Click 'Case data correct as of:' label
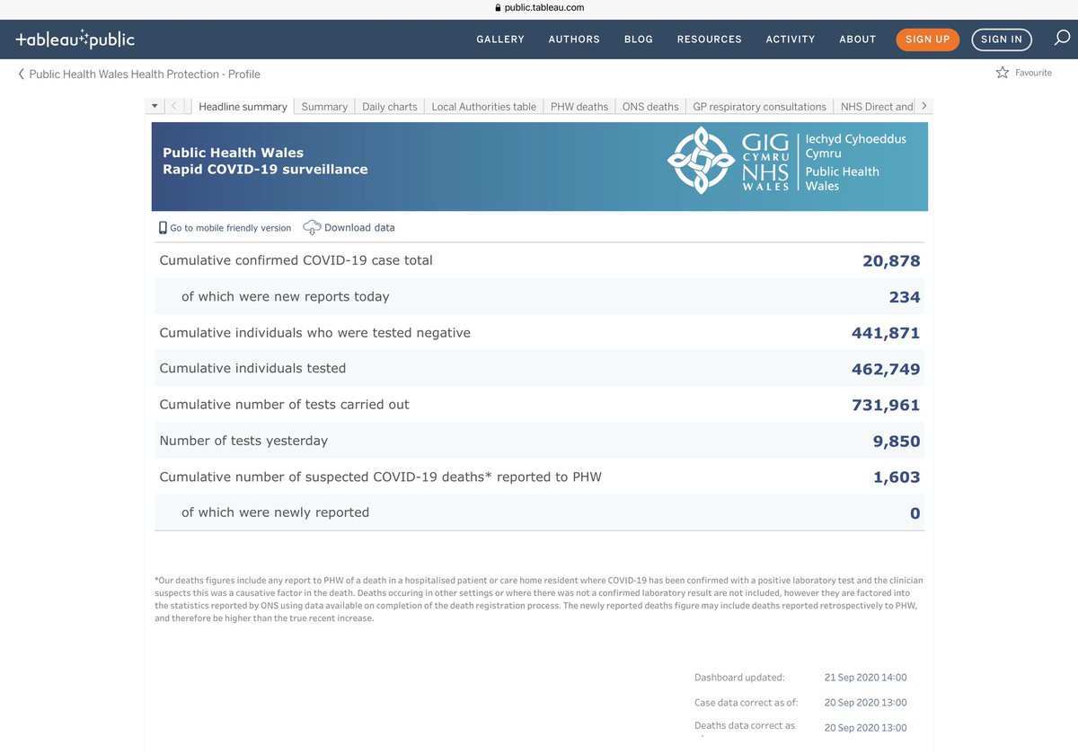1078x753 pixels. (747, 703)
